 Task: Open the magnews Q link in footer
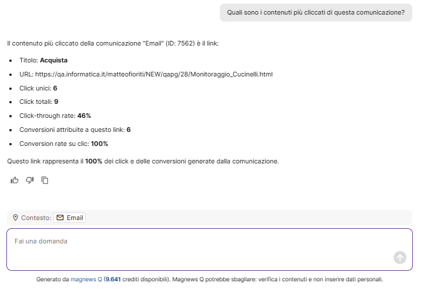click(x=86, y=280)
